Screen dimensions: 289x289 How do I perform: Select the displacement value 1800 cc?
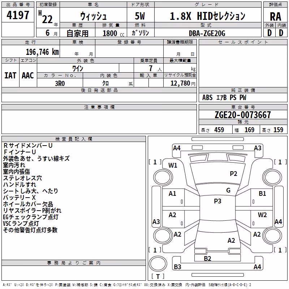click(113, 34)
